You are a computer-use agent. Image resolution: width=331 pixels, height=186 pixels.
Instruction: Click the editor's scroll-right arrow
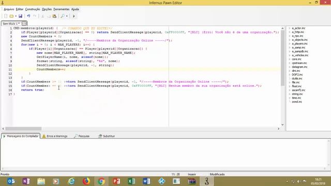(278, 129)
